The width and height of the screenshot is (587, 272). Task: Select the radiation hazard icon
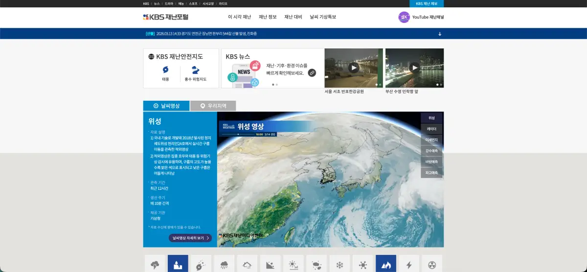[431, 264]
